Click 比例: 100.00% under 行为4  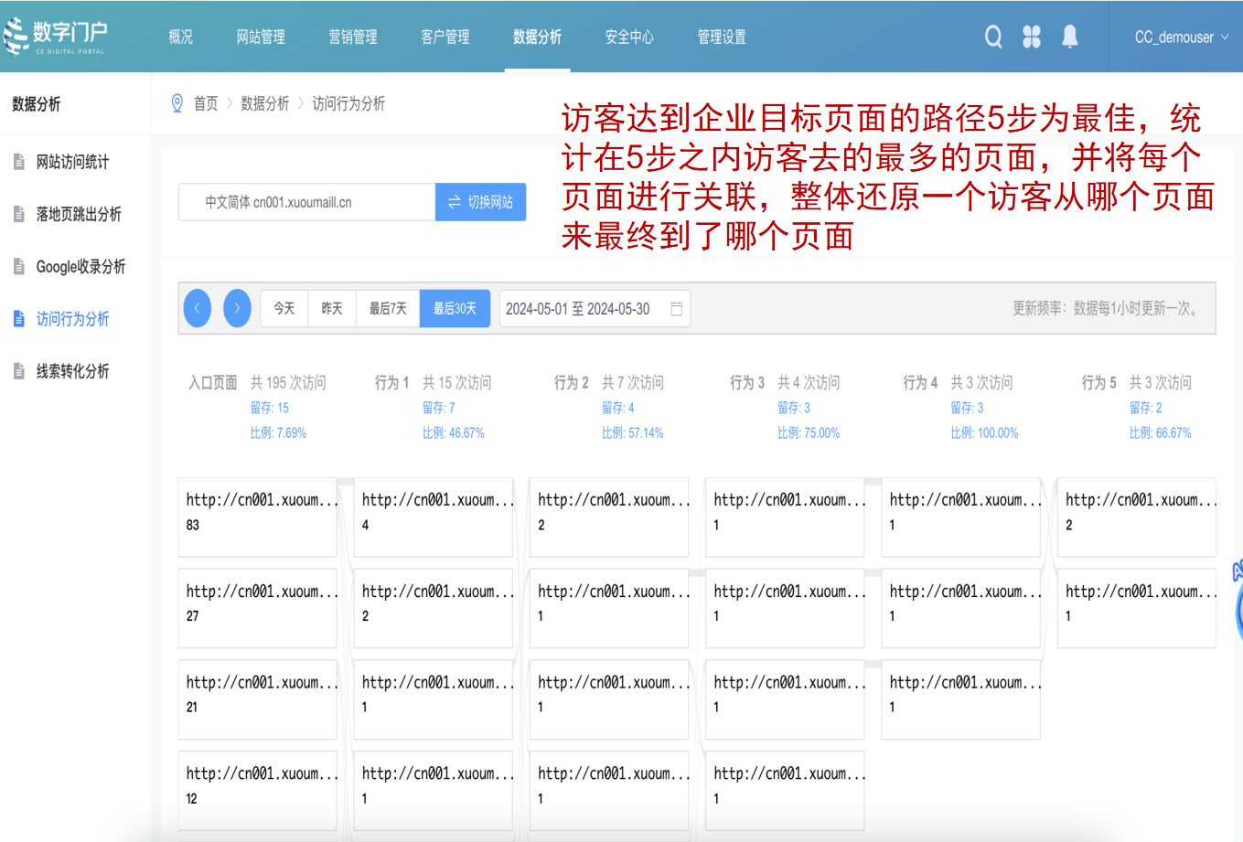click(984, 432)
